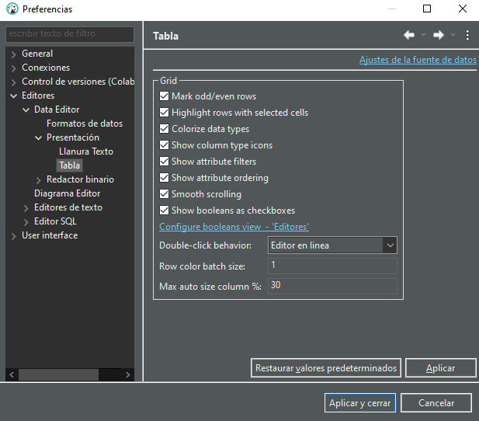The width and height of the screenshot is (479, 421).
Task: Toggle Show column type icons
Action: tap(164, 145)
